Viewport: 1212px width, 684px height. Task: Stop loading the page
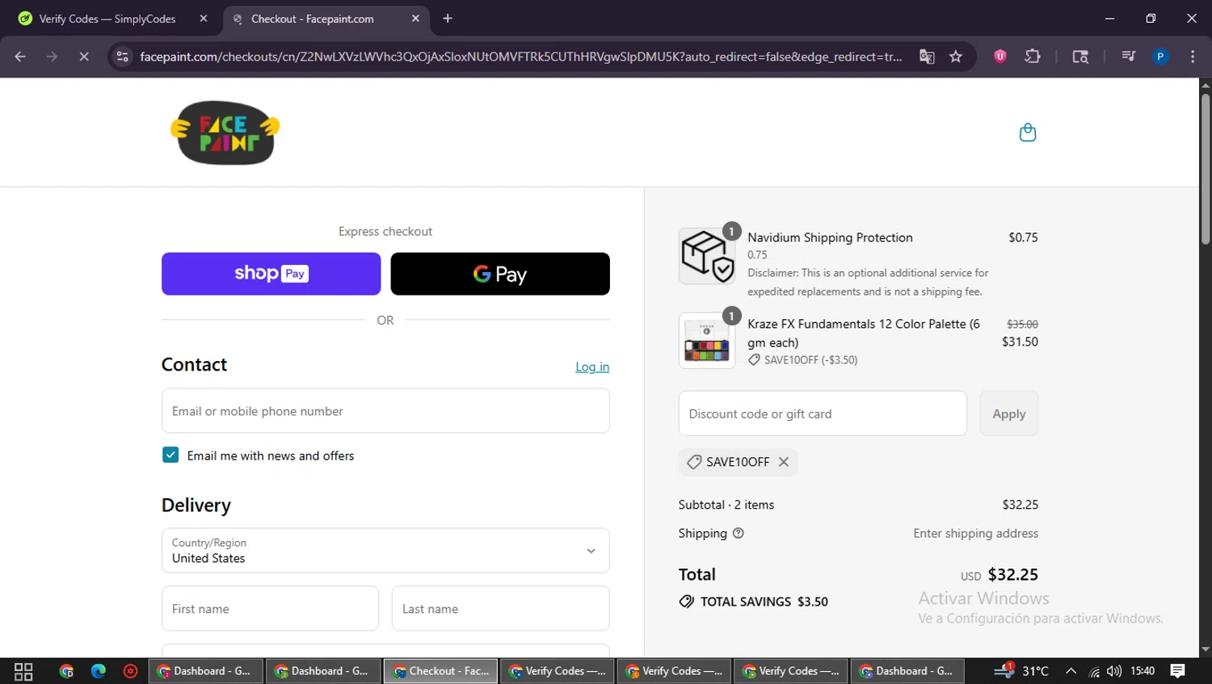(x=83, y=57)
